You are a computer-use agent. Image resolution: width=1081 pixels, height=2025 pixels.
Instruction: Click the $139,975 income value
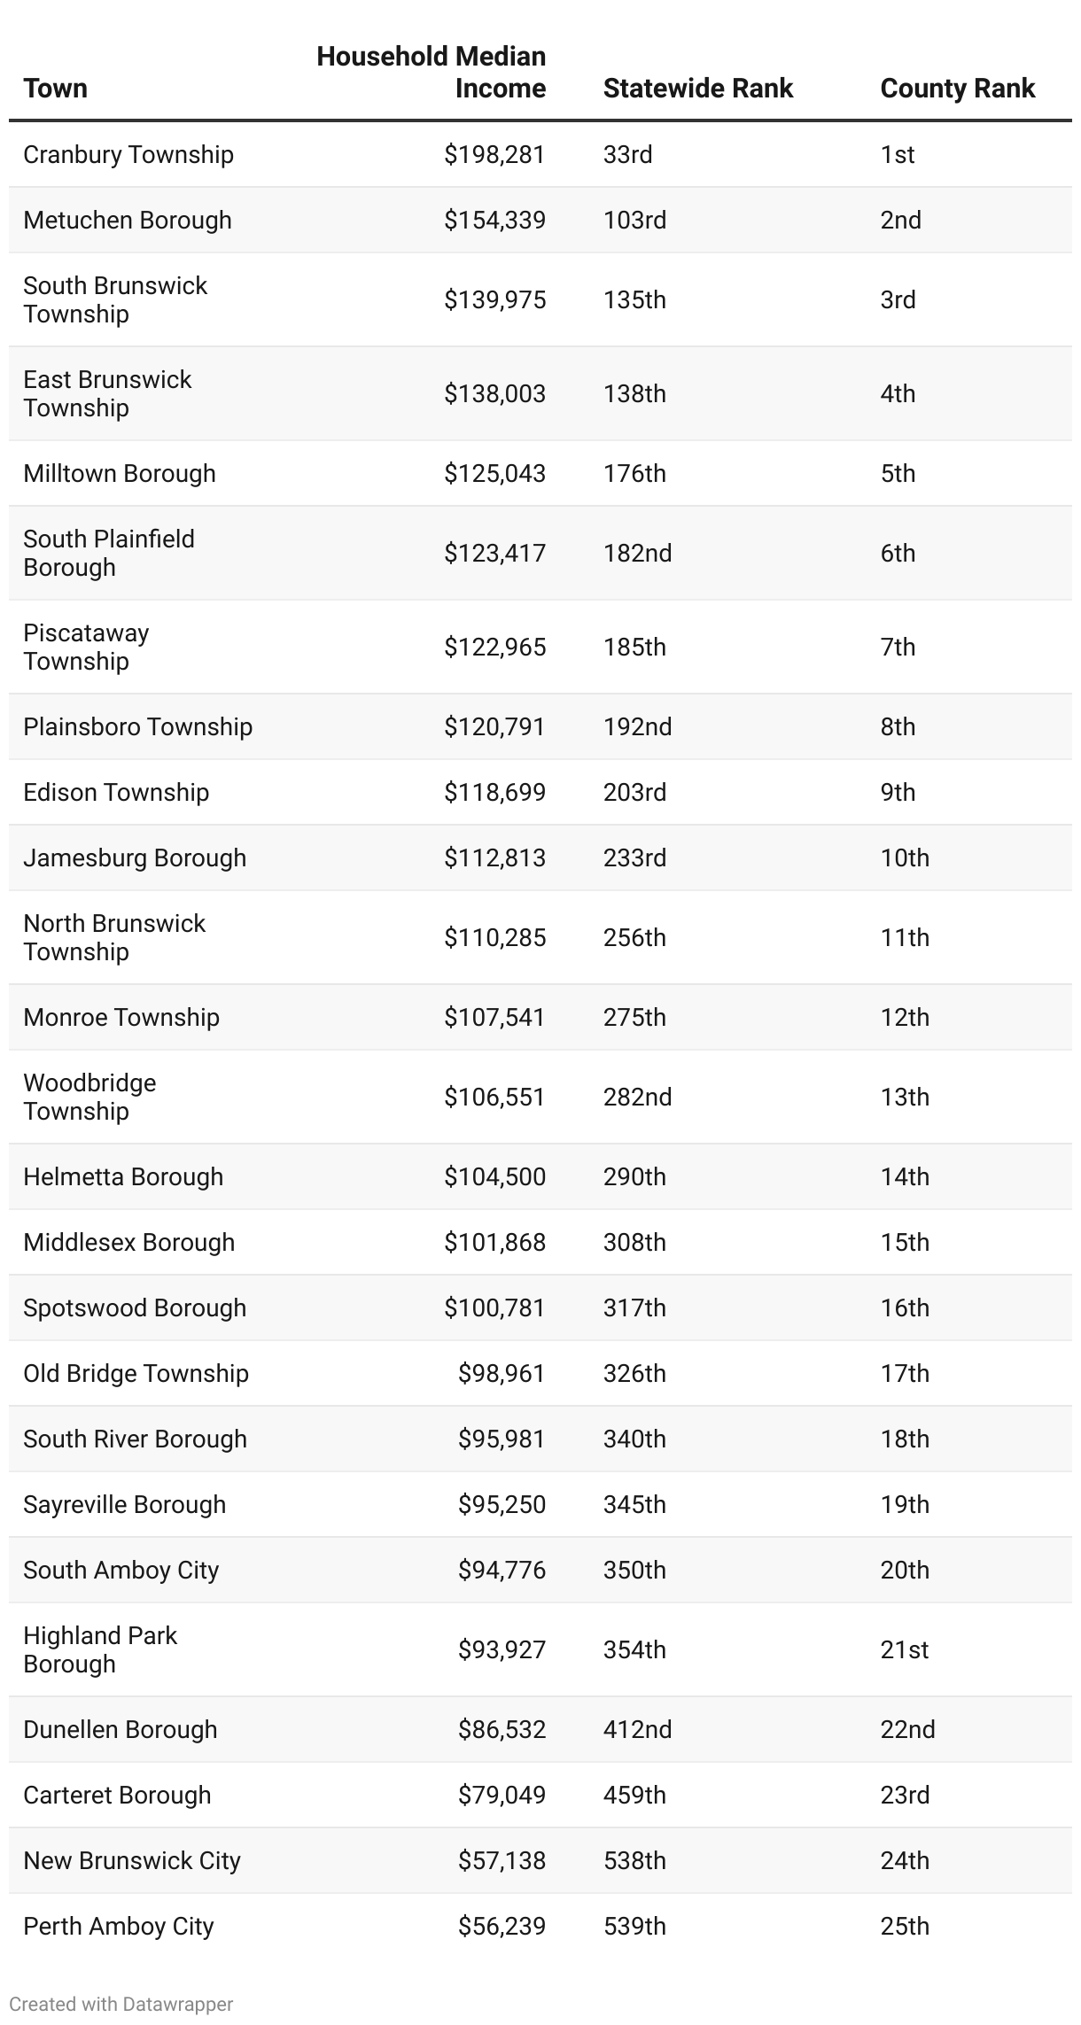[x=494, y=300]
